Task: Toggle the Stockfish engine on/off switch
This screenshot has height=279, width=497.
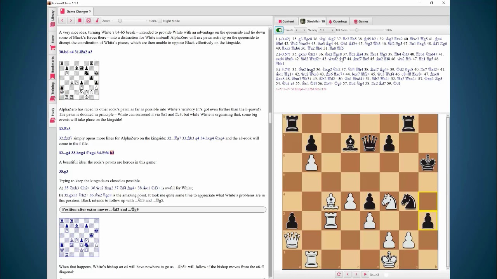Action: tap(279, 30)
